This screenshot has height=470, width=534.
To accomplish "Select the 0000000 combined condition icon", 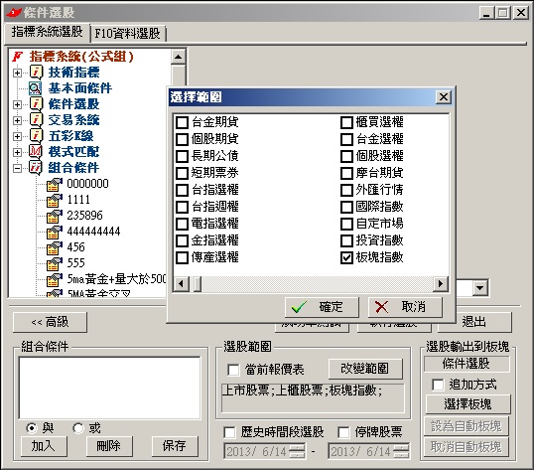I will 54,184.
